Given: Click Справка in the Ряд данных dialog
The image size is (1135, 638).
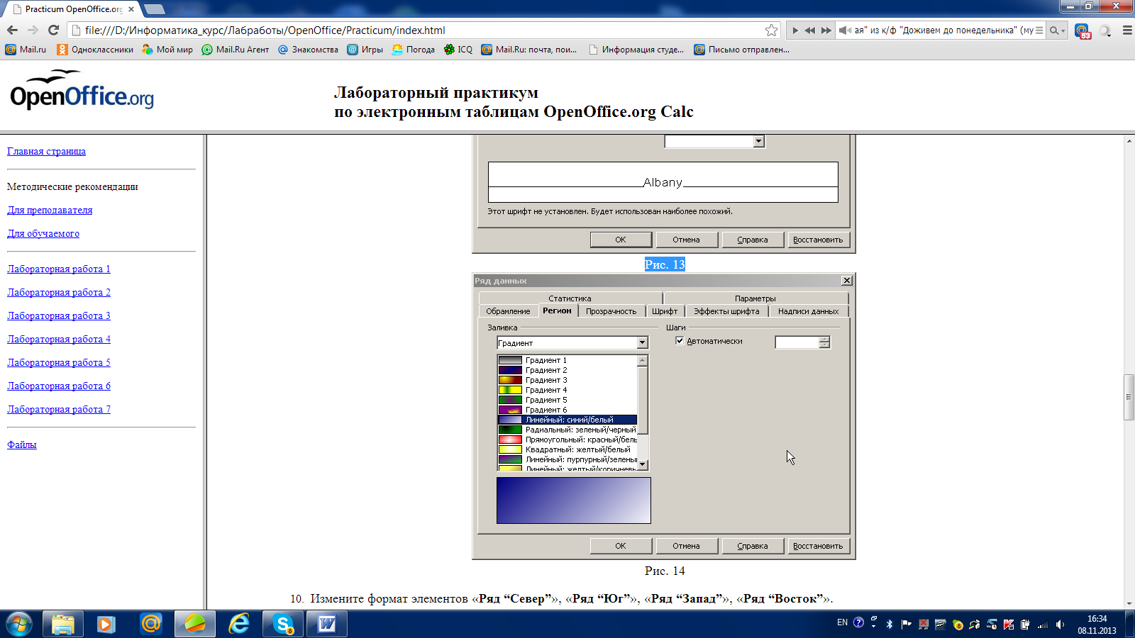Looking at the screenshot, I should coord(753,546).
